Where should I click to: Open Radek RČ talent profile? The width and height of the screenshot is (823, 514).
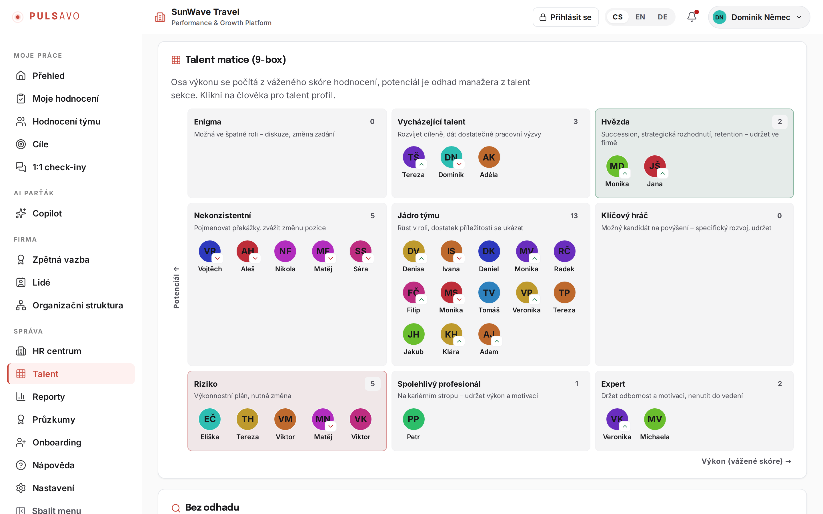[564, 257]
